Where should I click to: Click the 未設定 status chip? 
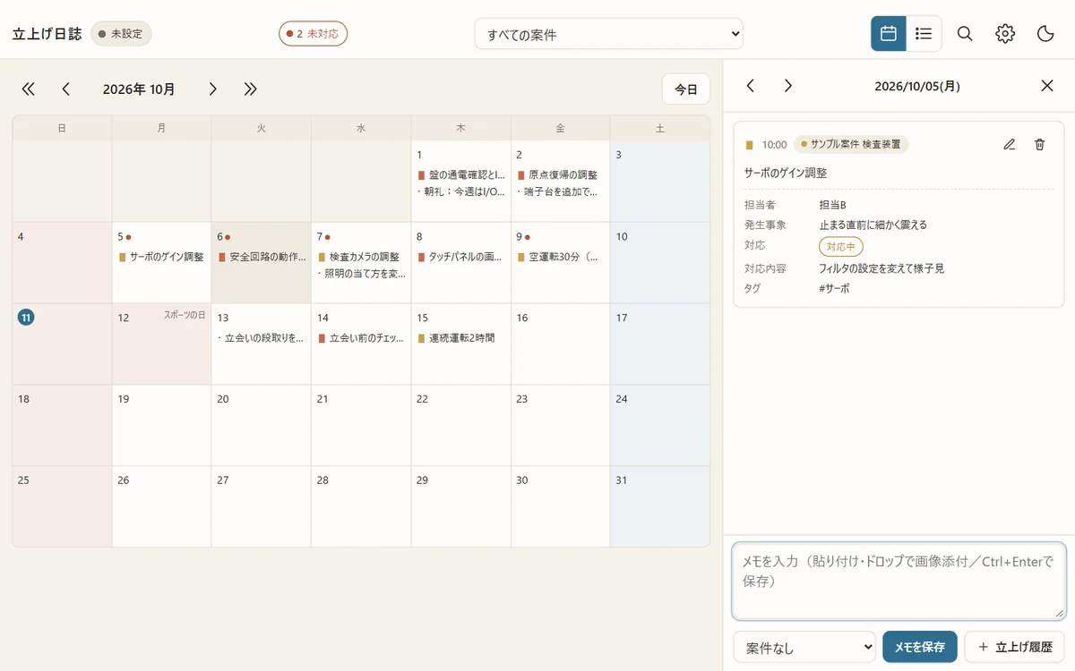click(121, 34)
